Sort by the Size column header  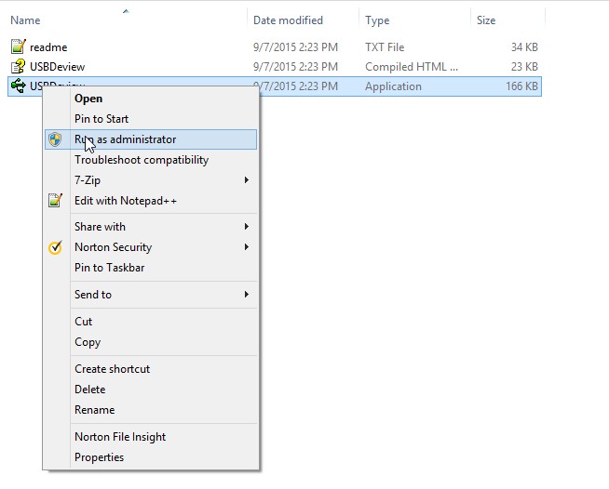tap(486, 20)
